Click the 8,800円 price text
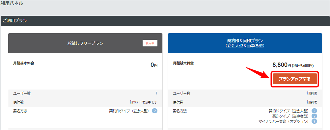 pyautogui.click(x=282, y=65)
